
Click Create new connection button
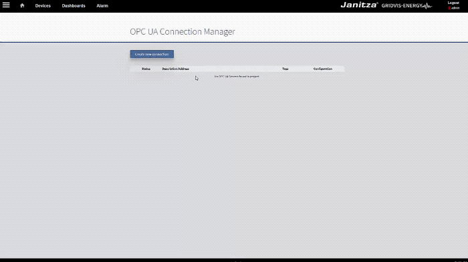(152, 54)
